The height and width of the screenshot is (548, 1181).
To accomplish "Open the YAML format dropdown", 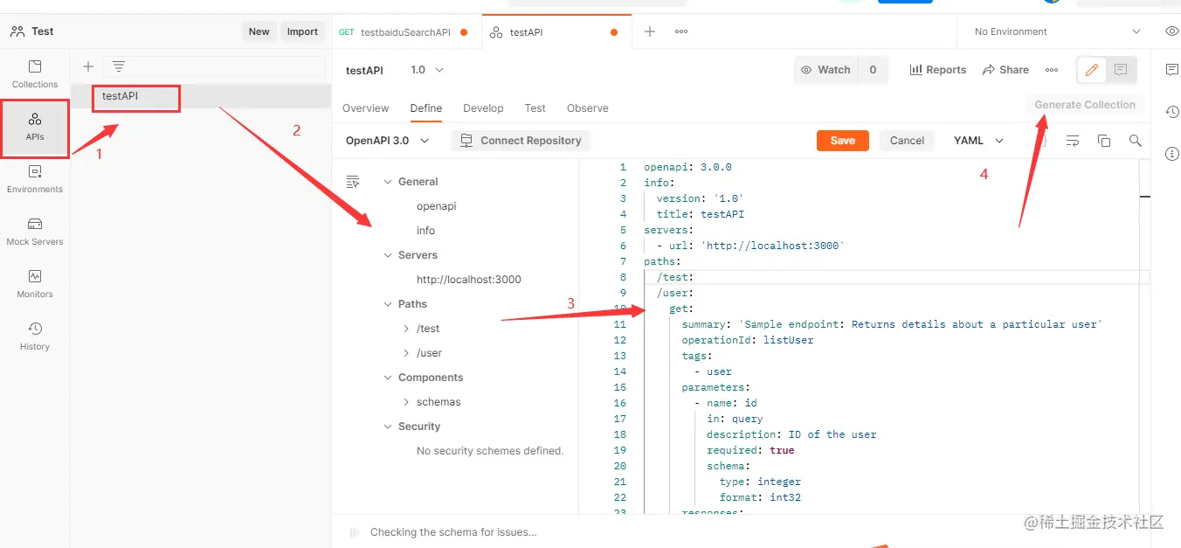I will [978, 141].
